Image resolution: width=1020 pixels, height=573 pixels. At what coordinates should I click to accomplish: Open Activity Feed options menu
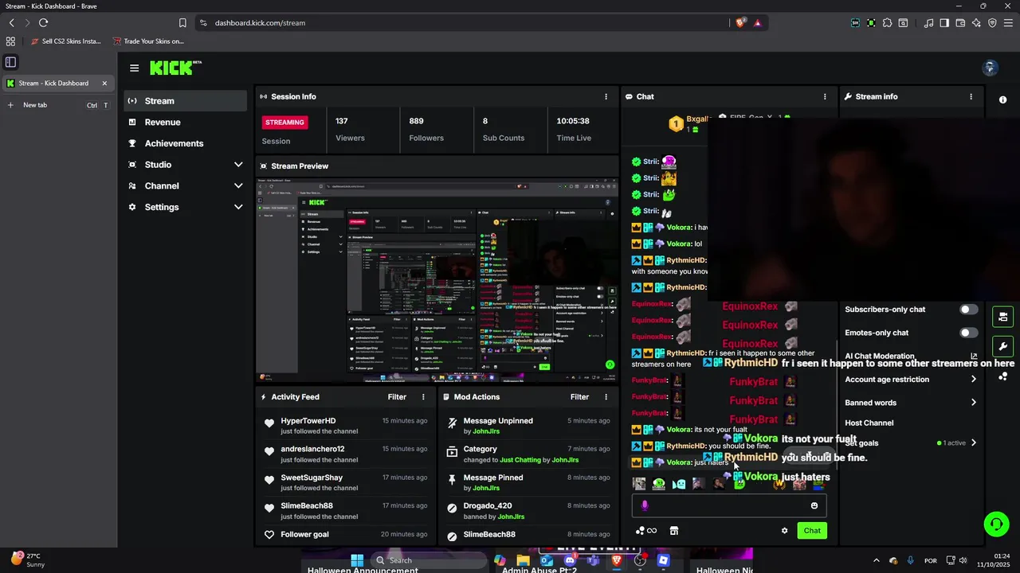point(423,397)
